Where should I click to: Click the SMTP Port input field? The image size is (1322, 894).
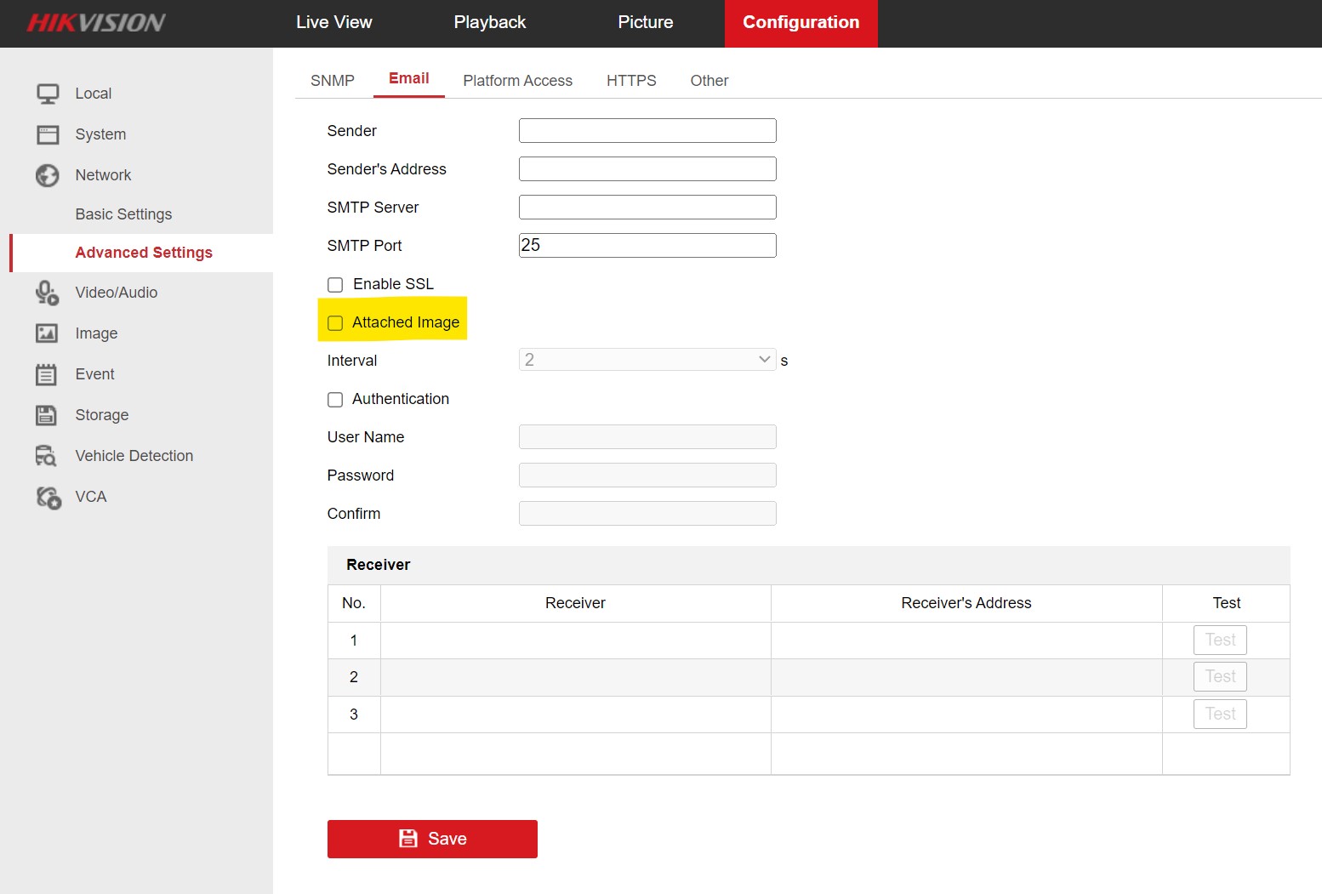[x=647, y=245]
